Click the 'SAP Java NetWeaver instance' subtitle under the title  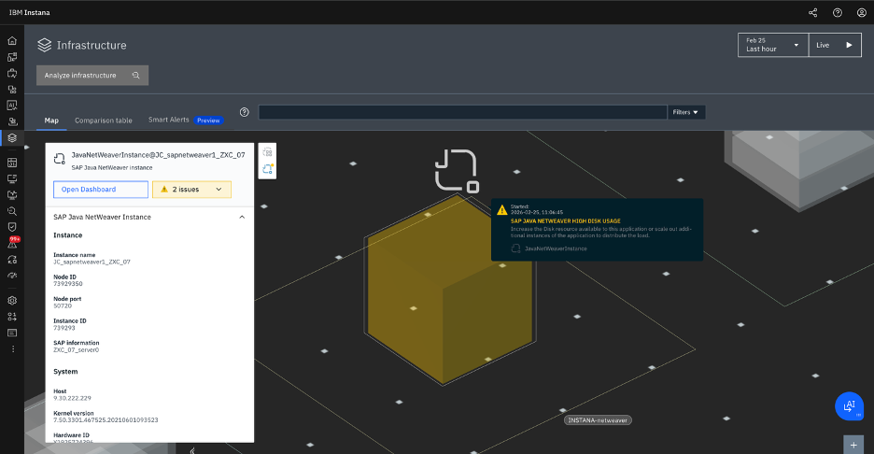111,168
